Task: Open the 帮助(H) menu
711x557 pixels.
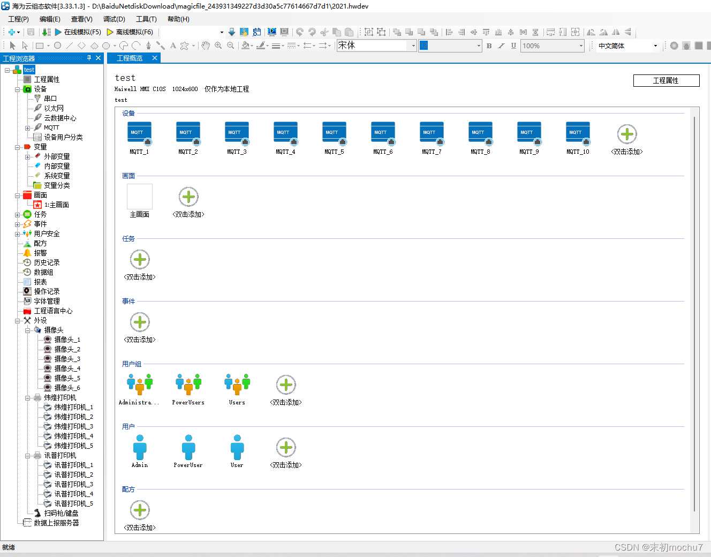Action: point(178,19)
